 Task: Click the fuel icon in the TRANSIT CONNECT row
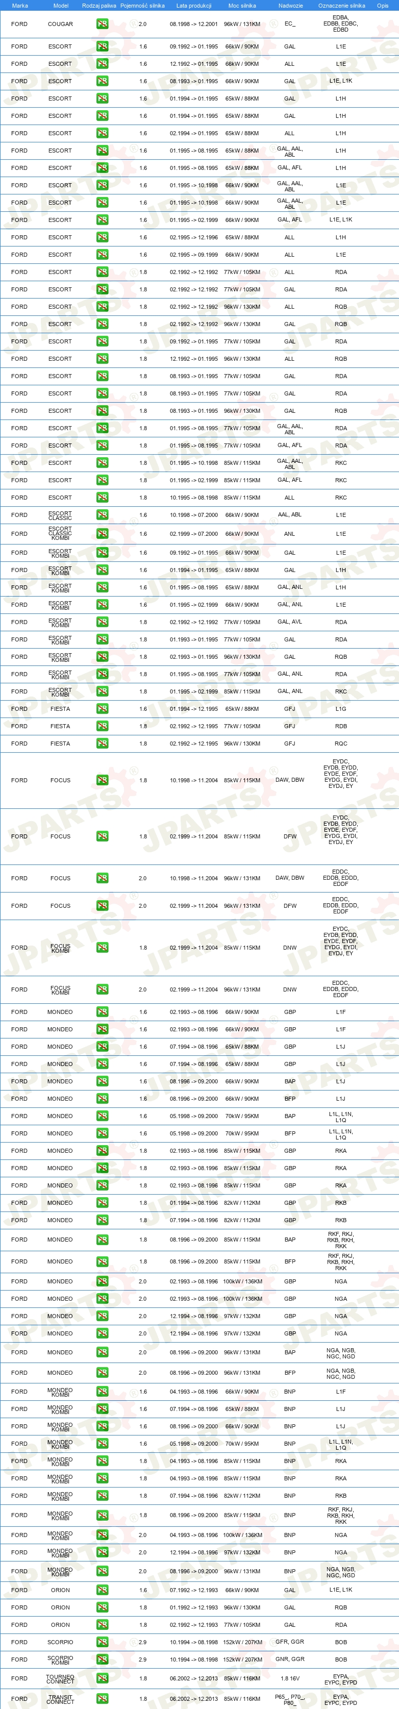(102, 1698)
